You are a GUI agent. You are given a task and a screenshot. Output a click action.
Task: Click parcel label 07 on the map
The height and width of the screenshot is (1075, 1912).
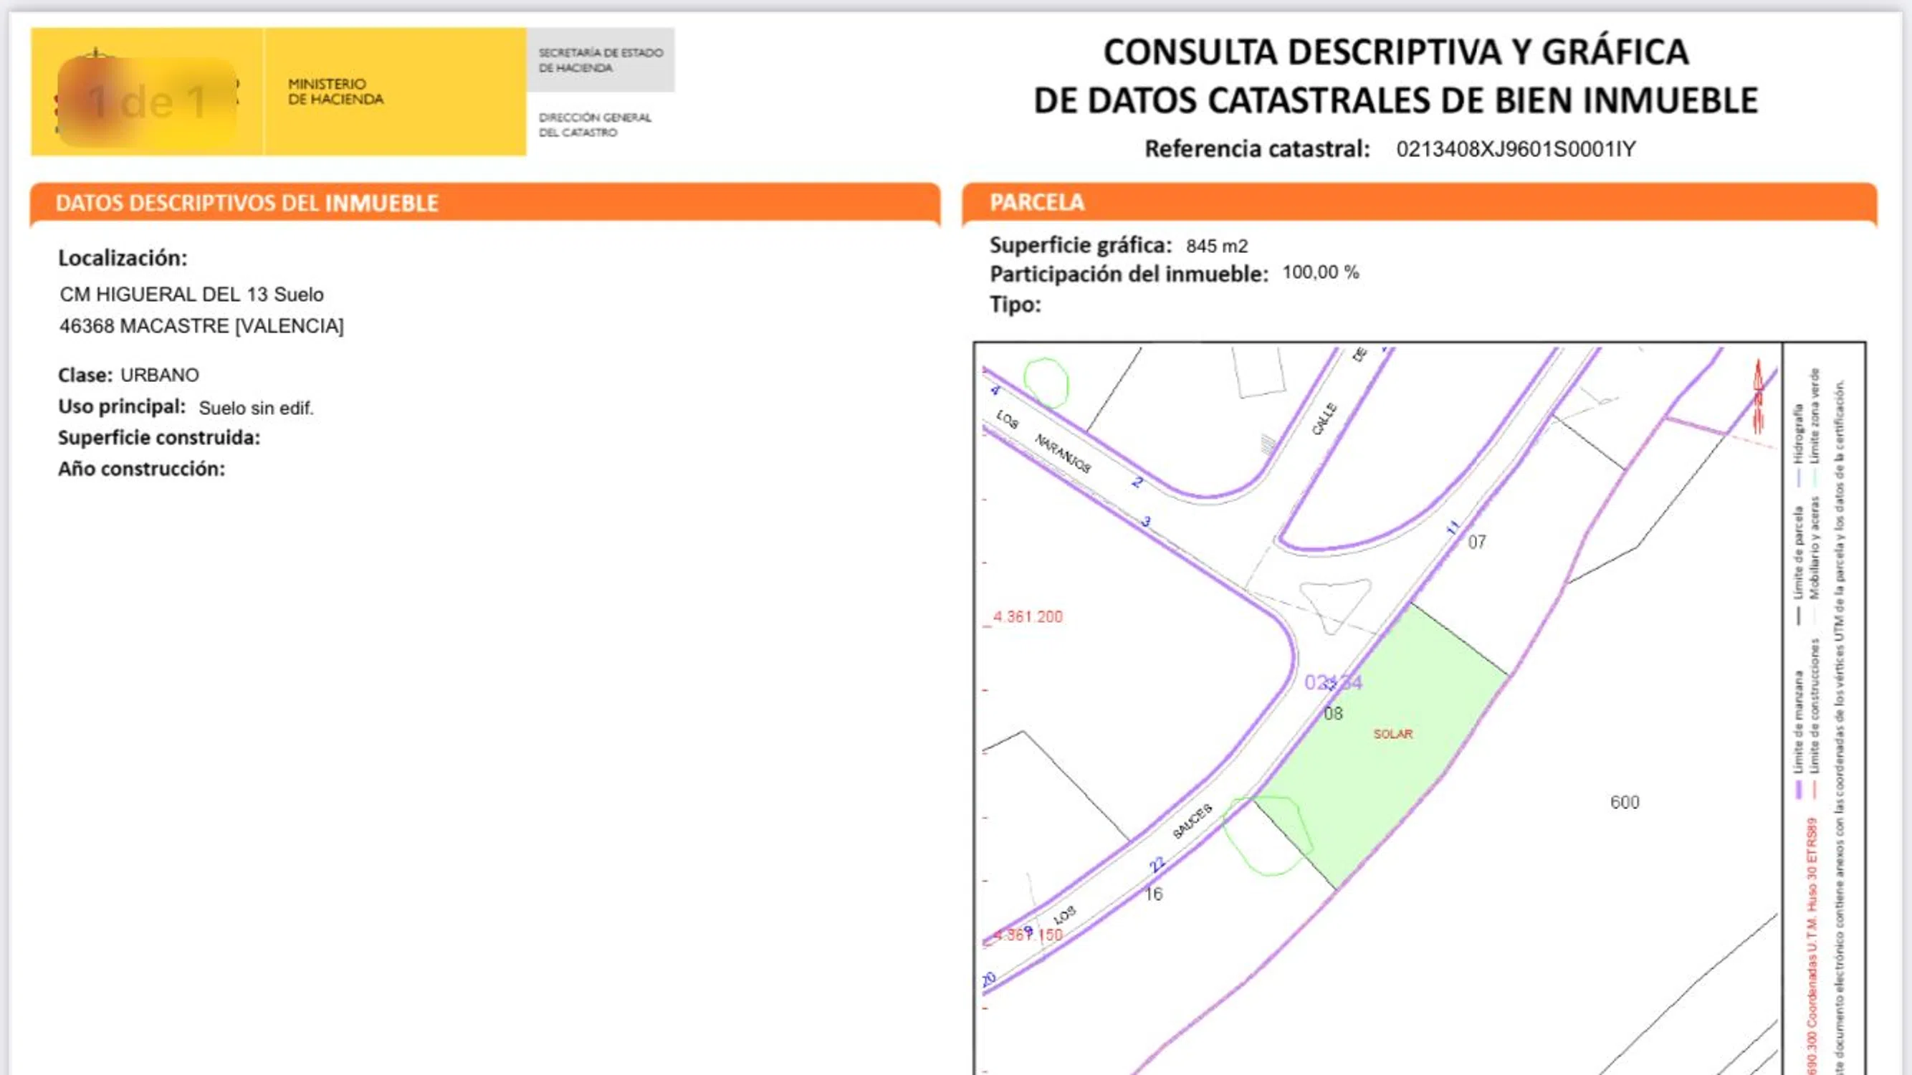(x=1476, y=543)
